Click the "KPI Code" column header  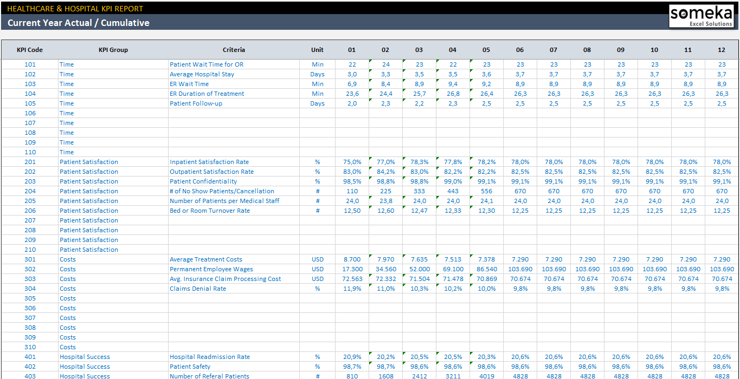(30, 49)
